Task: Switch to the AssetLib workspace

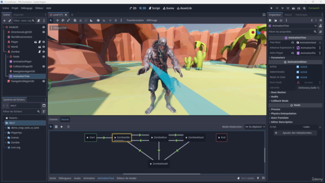Action: [x=184, y=8]
